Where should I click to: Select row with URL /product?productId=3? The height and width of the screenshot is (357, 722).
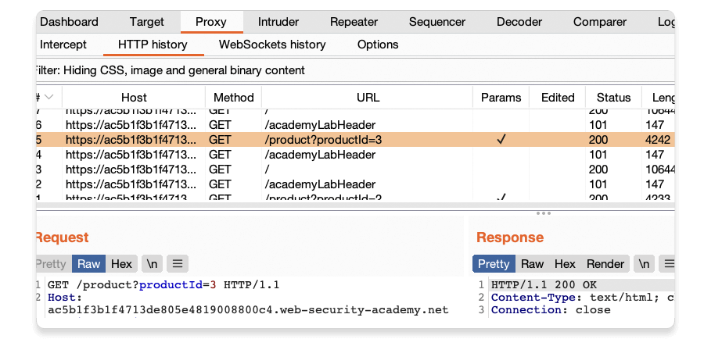click(x=355, y=140)
